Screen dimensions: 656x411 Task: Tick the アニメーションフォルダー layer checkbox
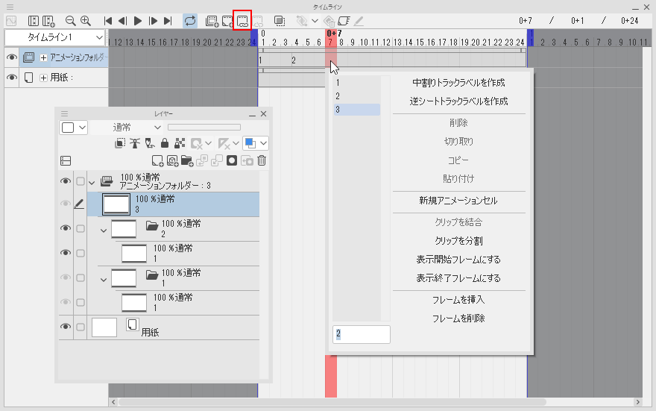point(81,181)
